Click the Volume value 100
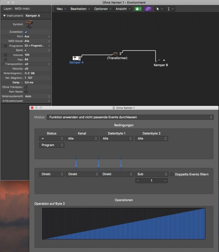The image size is (219, 252). (x=27, y=55)
